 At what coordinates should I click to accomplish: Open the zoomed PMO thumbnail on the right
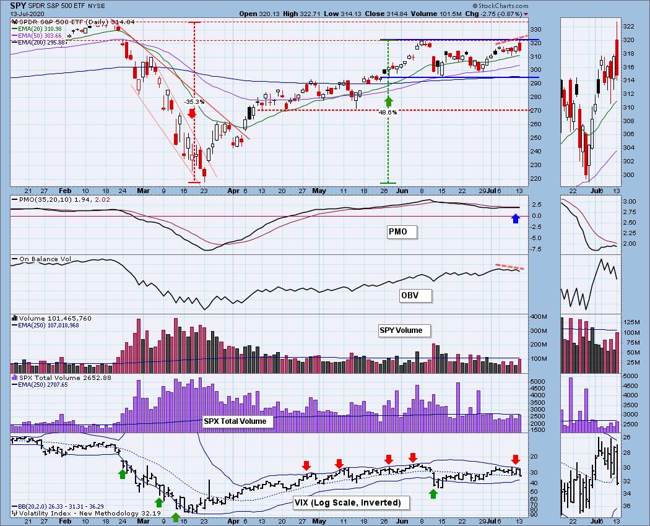591,225
